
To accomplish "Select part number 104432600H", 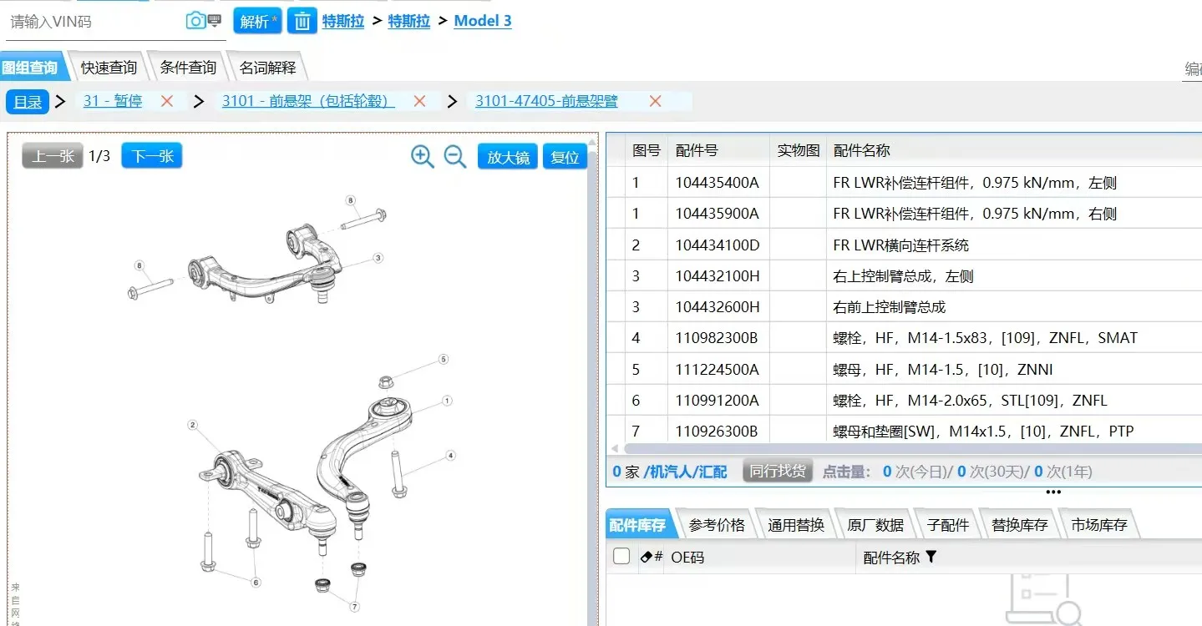I will [718, 307].
